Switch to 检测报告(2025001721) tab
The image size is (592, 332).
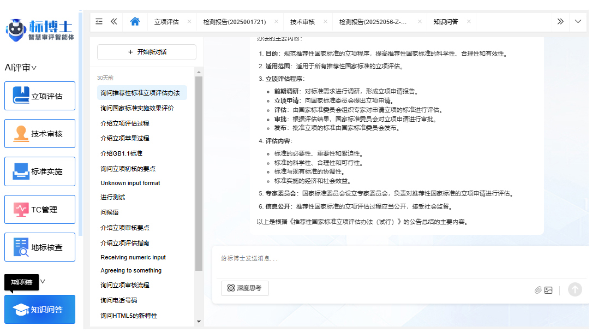coord(234,22)
